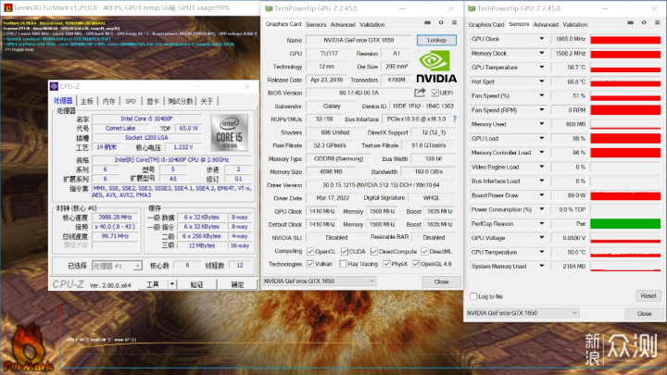Toggle the CUDA checkbox
Screen dimensions: 667x375
point(345,252)
